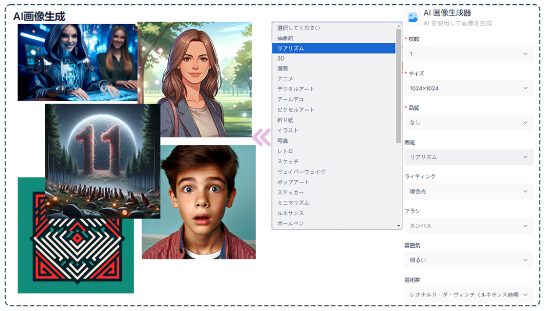Viewport: 545px width, 311px height.
Task: Open the 芸術家 dropdown with レオナルド・ダ・ヴィンチ
Action: 468,294
